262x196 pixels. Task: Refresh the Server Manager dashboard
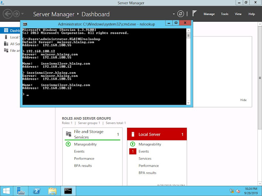pos(181,14)
